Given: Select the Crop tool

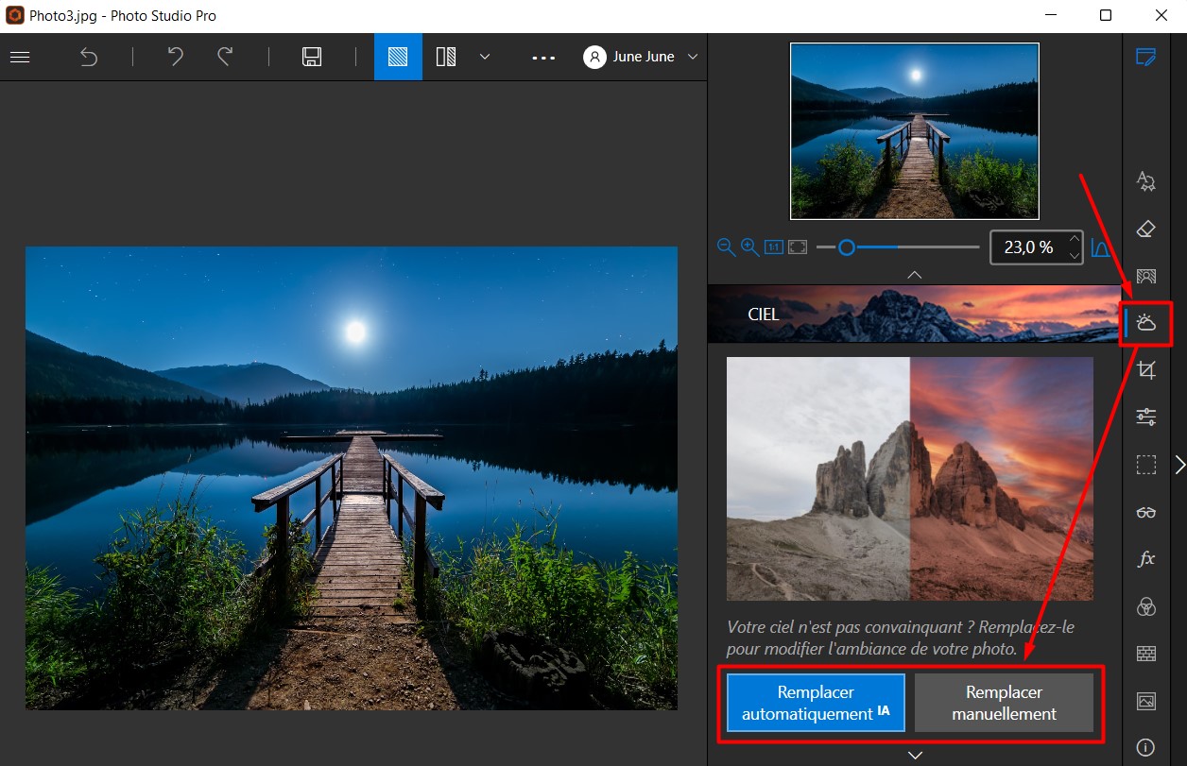Looking at the screenshot, I should (x=1145, y=370).
